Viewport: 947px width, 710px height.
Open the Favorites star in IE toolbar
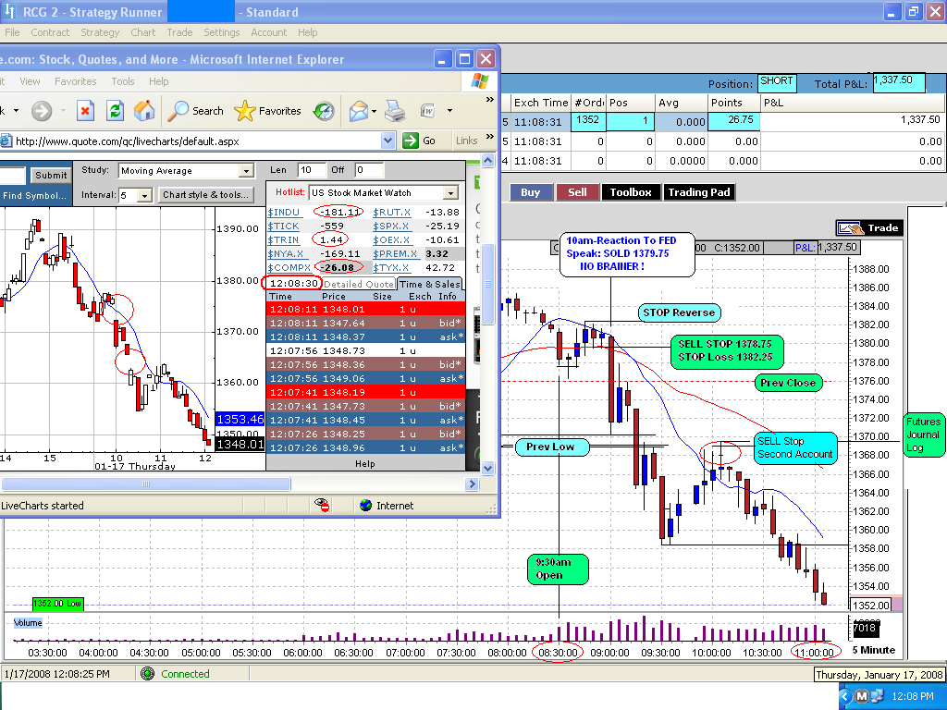(x=267, y=111)
